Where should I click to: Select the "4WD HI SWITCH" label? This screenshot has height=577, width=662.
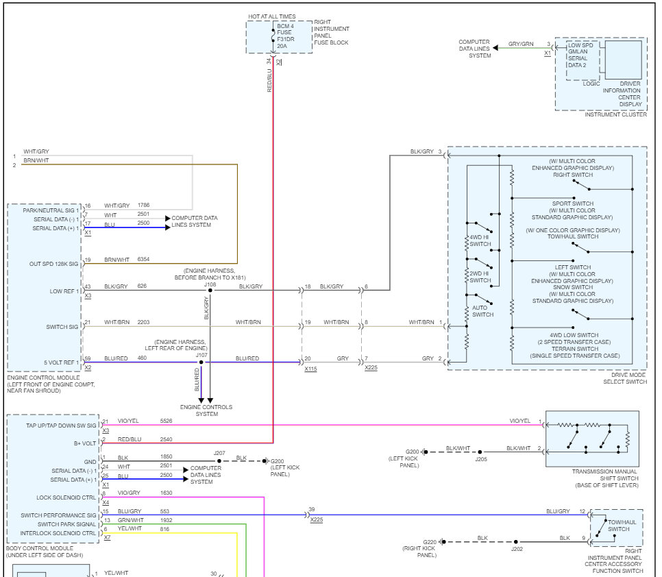tap(480, 241)
